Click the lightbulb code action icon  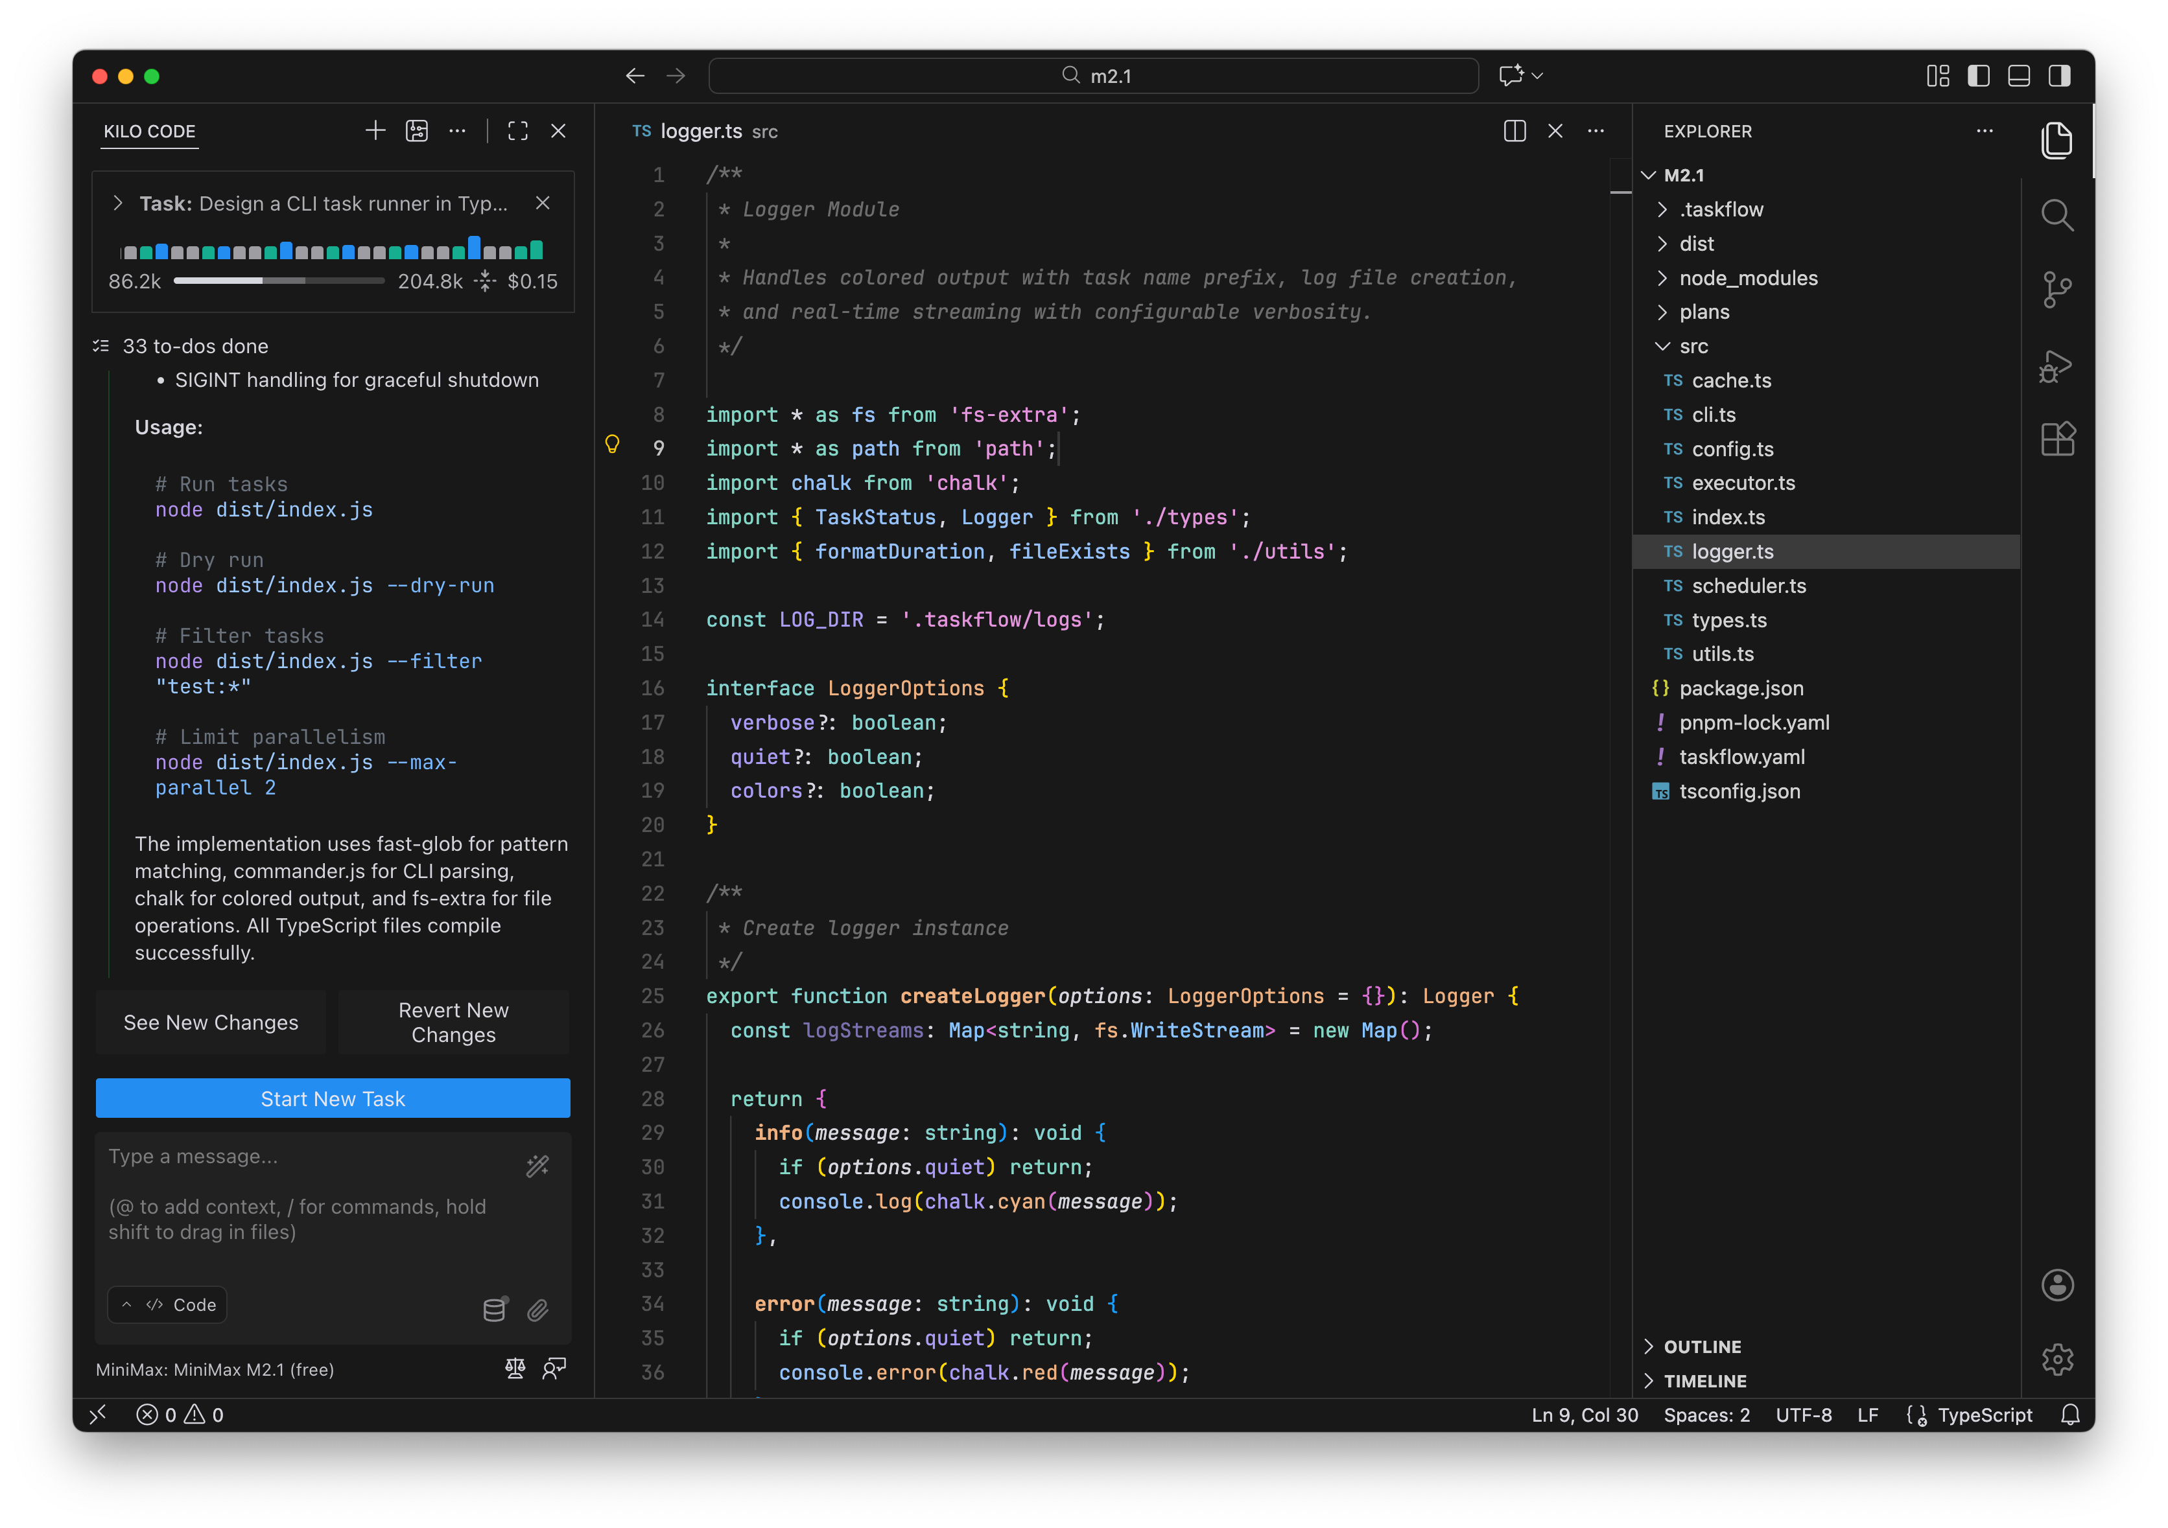pos(612,445)
